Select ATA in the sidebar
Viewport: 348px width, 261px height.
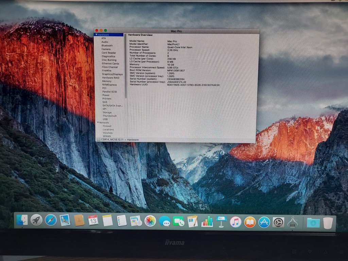pyautogui.click(x=104, y=38)
